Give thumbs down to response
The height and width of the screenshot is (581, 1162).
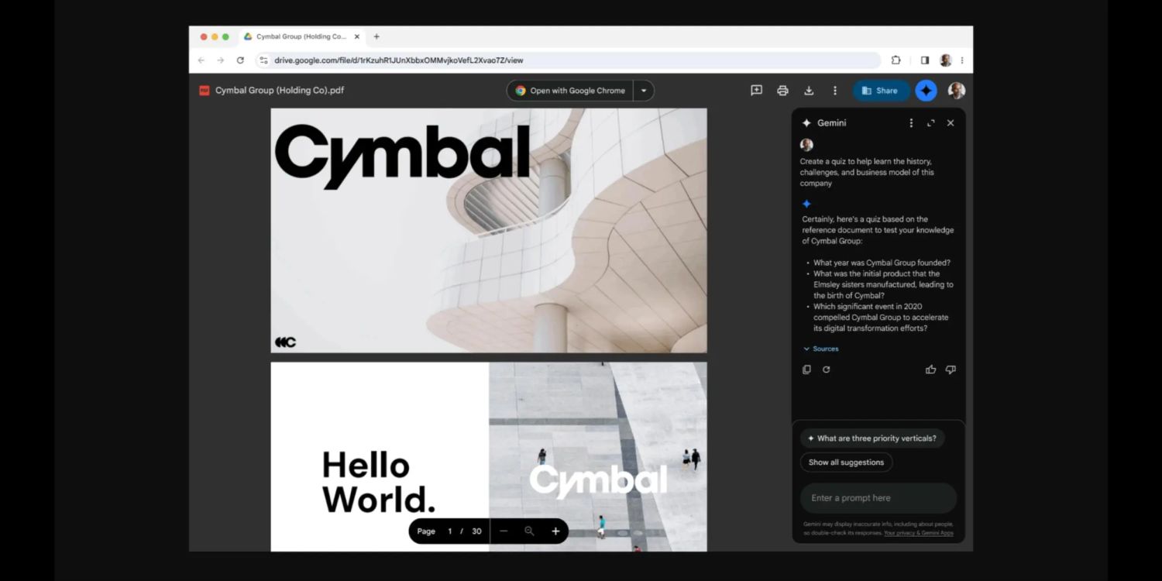coord(951,370)
